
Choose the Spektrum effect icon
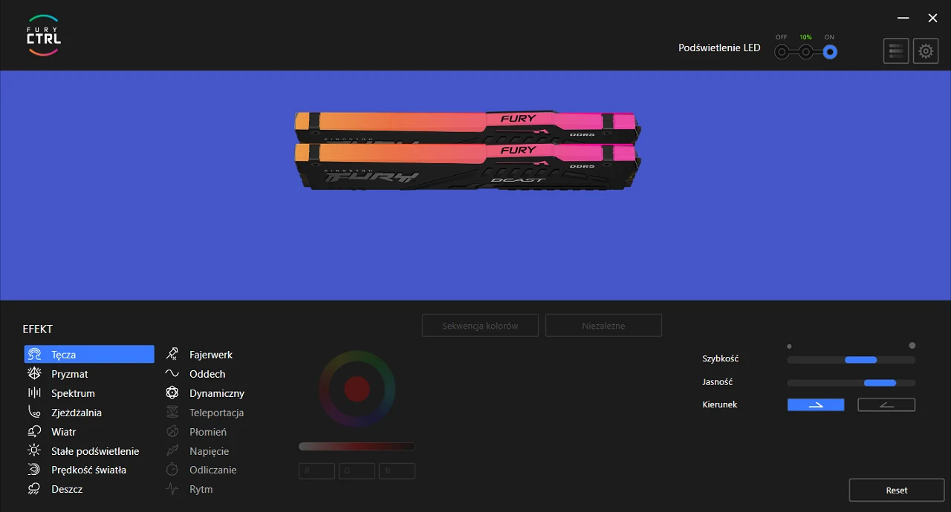[x=34, y=393]
